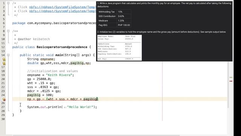Click the mdcr = .0125 * gp line

(x=44, y=91)
